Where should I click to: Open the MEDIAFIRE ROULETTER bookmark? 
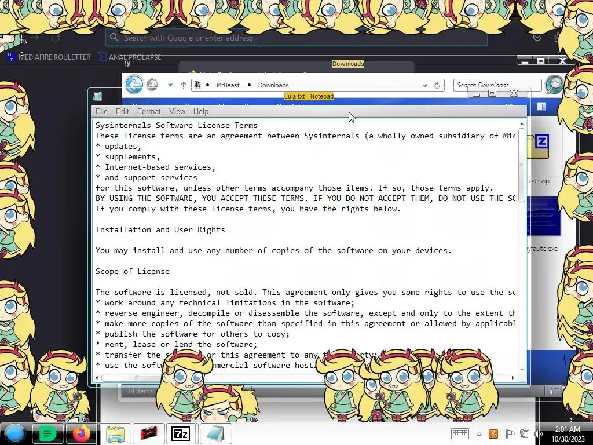(49, 57)
